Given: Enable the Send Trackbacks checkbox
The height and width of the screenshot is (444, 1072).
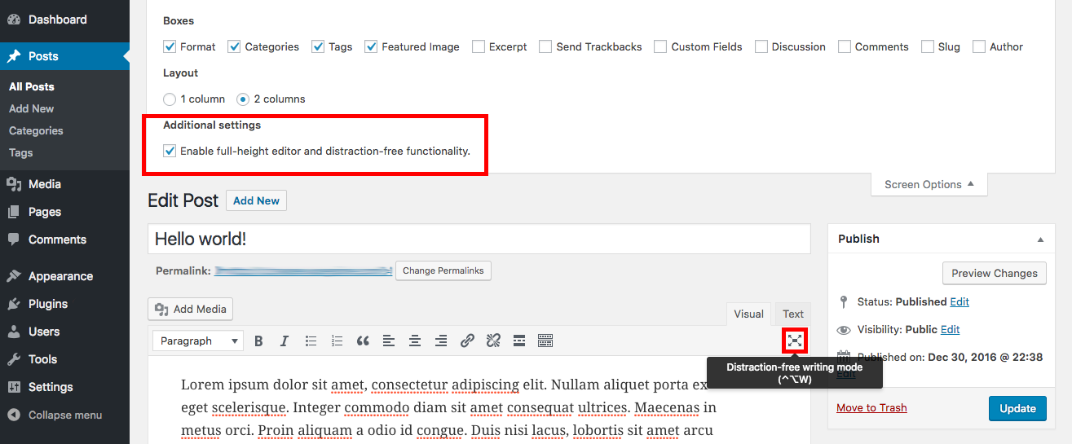Looking at the screenshot, I should pyautogui.click(x=545, y=46).
